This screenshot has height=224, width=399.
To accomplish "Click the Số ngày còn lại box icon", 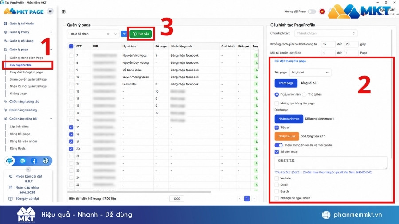I will pos(11,199).
